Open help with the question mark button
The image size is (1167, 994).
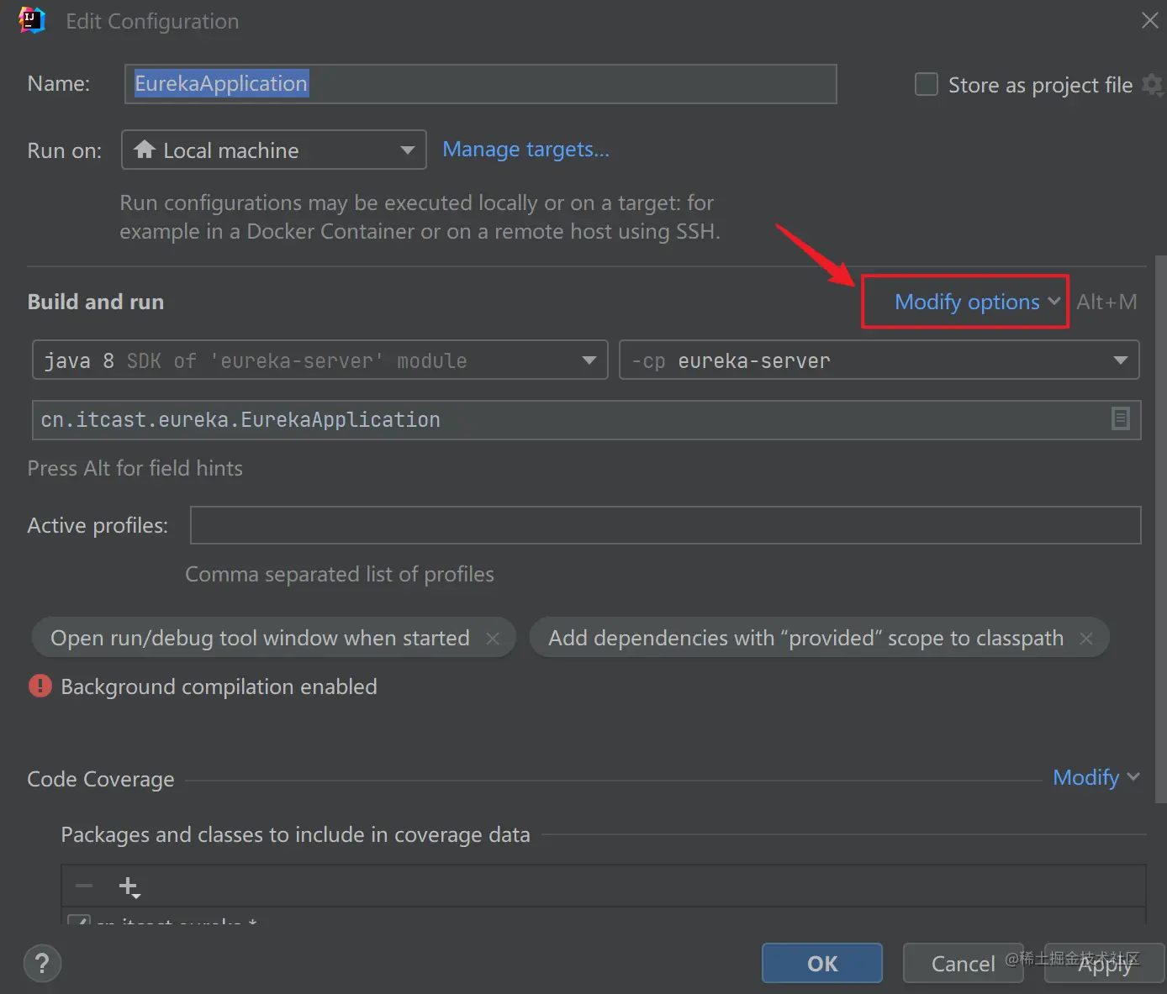42,964
